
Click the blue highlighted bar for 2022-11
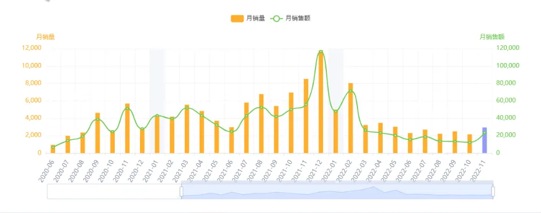[x=484, y=140]
